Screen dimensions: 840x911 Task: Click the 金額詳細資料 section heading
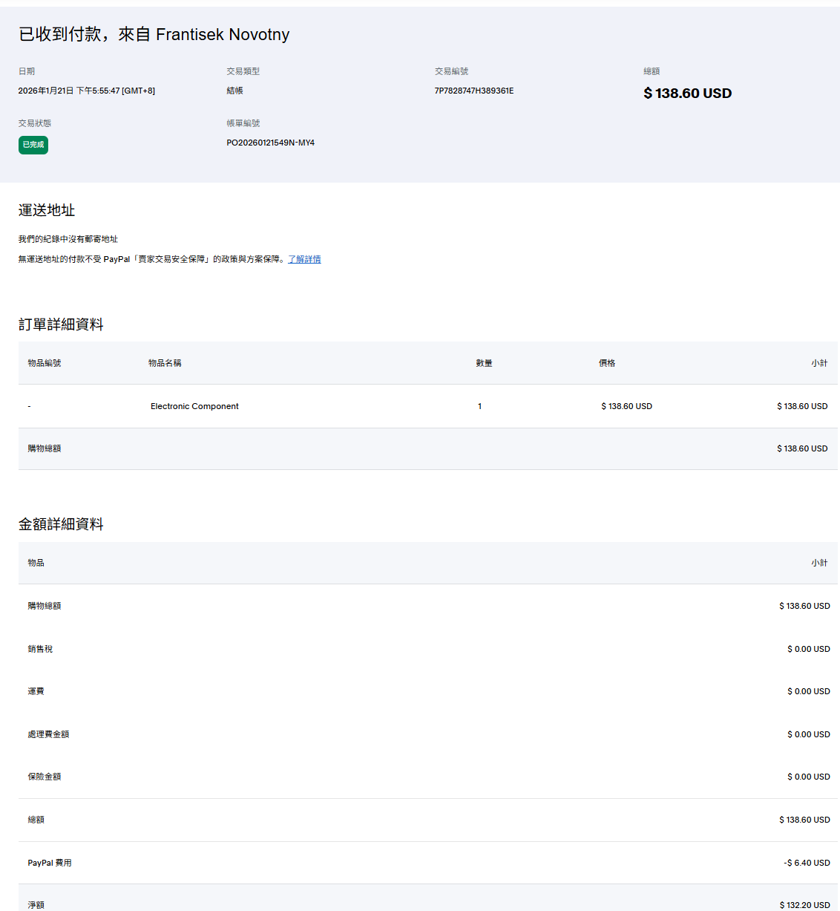pos(61,524)
